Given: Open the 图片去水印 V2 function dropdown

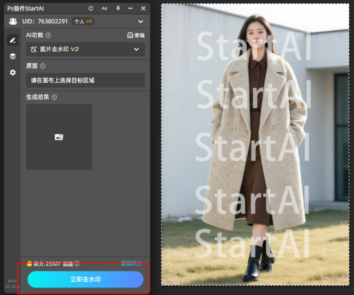Looking at the screenshot, I should coord(85,49).
